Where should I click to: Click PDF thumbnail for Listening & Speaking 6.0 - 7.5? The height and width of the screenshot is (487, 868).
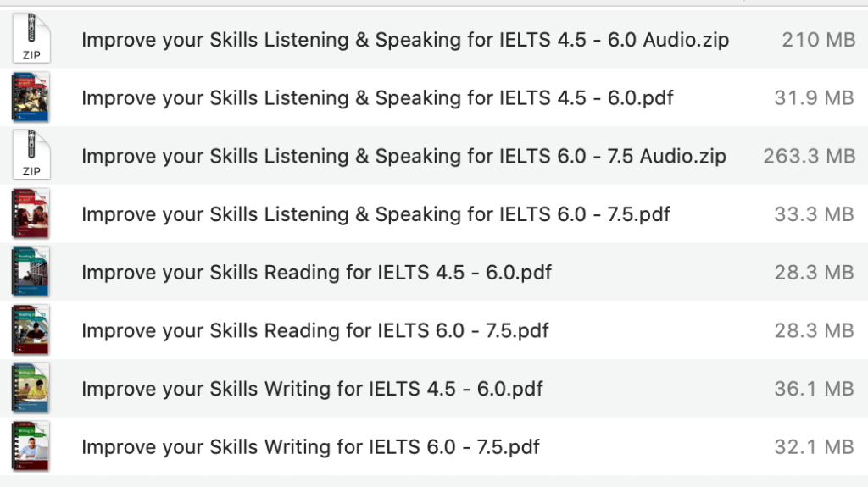[31, 214]
